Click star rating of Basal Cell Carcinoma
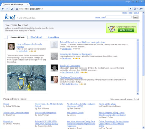Image resolution: width=145 pixels, height=129 pixels. pyautogui.click(x=84, y=72)
